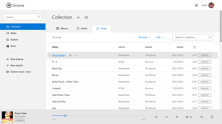Viewport: 222px width, 124px height.
Task: Click the volume speaker icon
Action: tap(187, 117)
